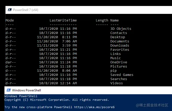Select the 3D Objects folder name
This screenshot has height=111, width=172.
(x=121, y=29)
